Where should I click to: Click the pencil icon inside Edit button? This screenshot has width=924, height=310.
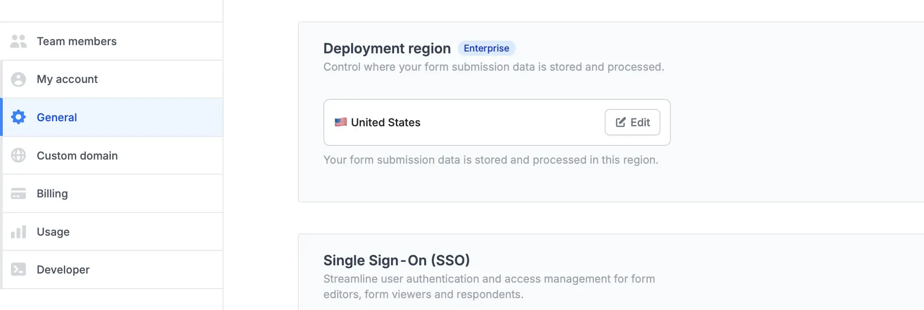pos(621,122)
